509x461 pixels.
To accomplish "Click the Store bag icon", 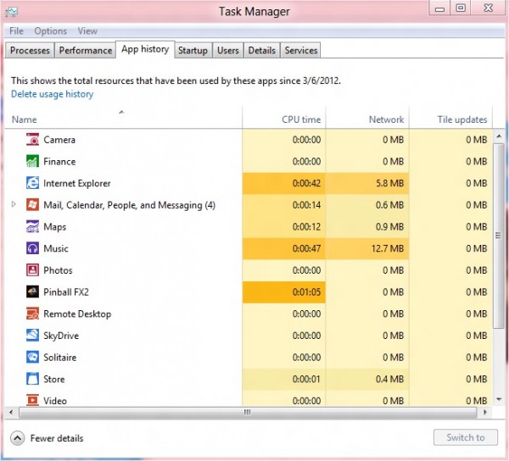I will coord(32,379).
